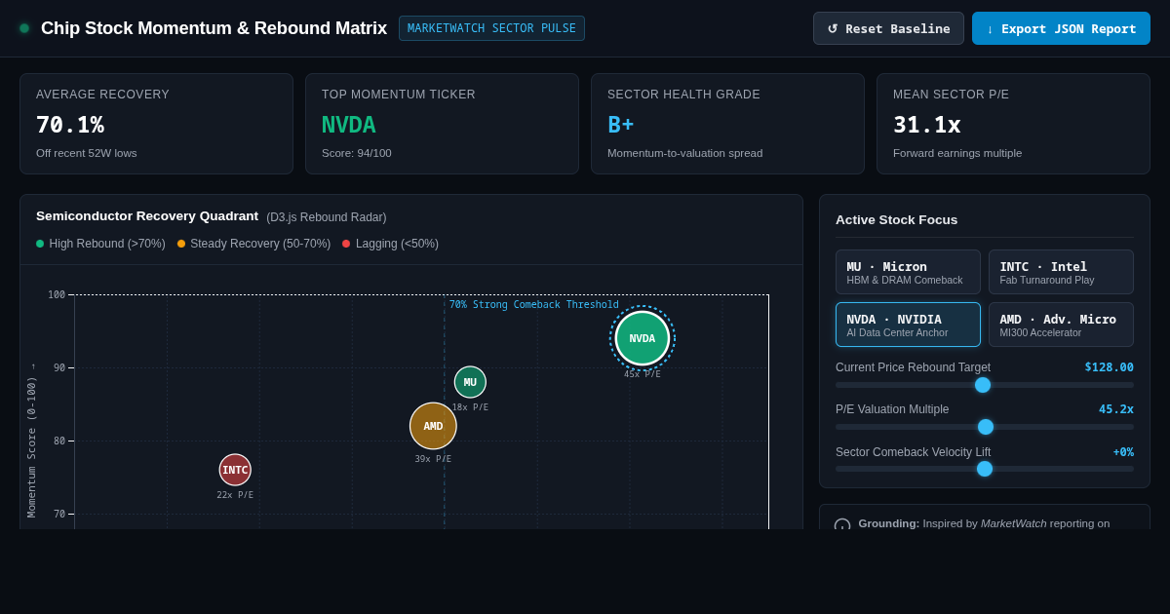Screen dimensions: 1170x614
Task: Click the +0% velocity lift value
Action: point(1123,452)
